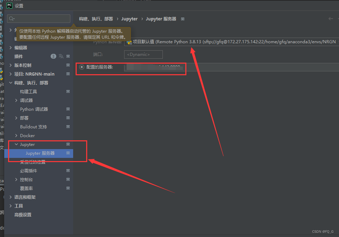Click the project-scope icon on Jupyter row
Image resolution: width=339 pixels, height=237 pixels.
(68, 144)
